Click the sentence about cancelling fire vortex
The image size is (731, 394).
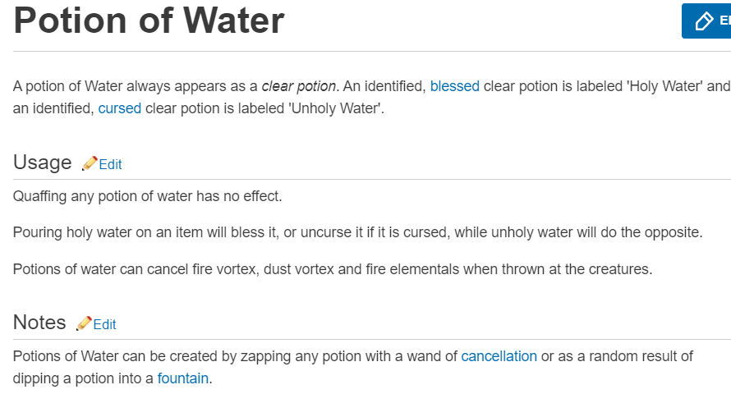332,268
